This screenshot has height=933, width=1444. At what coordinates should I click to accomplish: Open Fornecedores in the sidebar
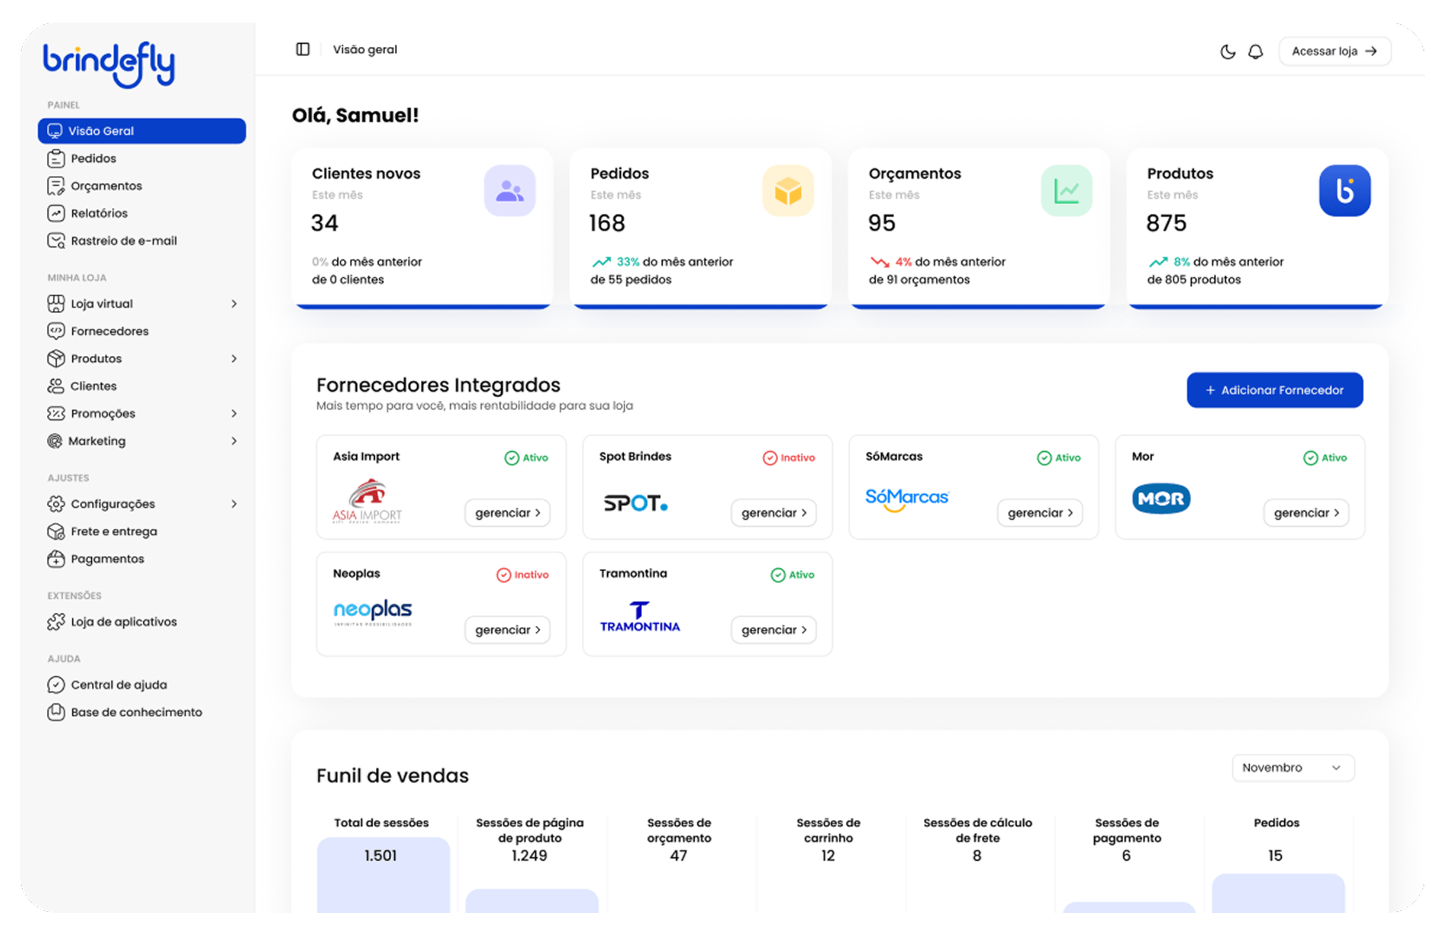click(x=141, y=331)
